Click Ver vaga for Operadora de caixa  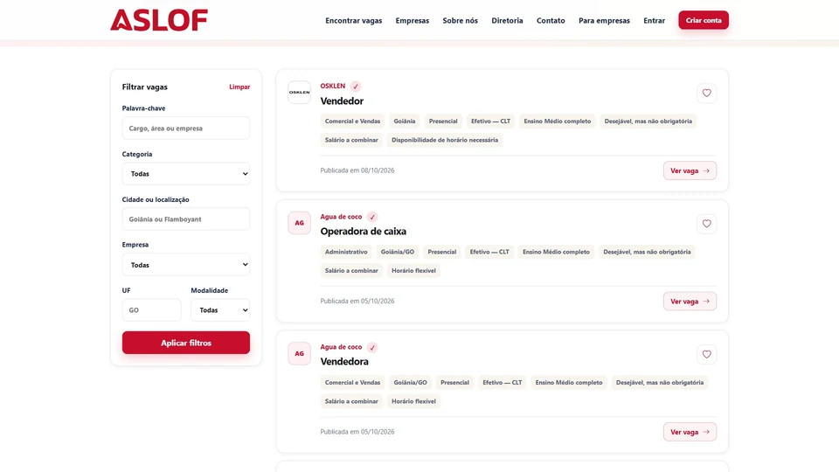pyautogui.click(x=690, y=302)
